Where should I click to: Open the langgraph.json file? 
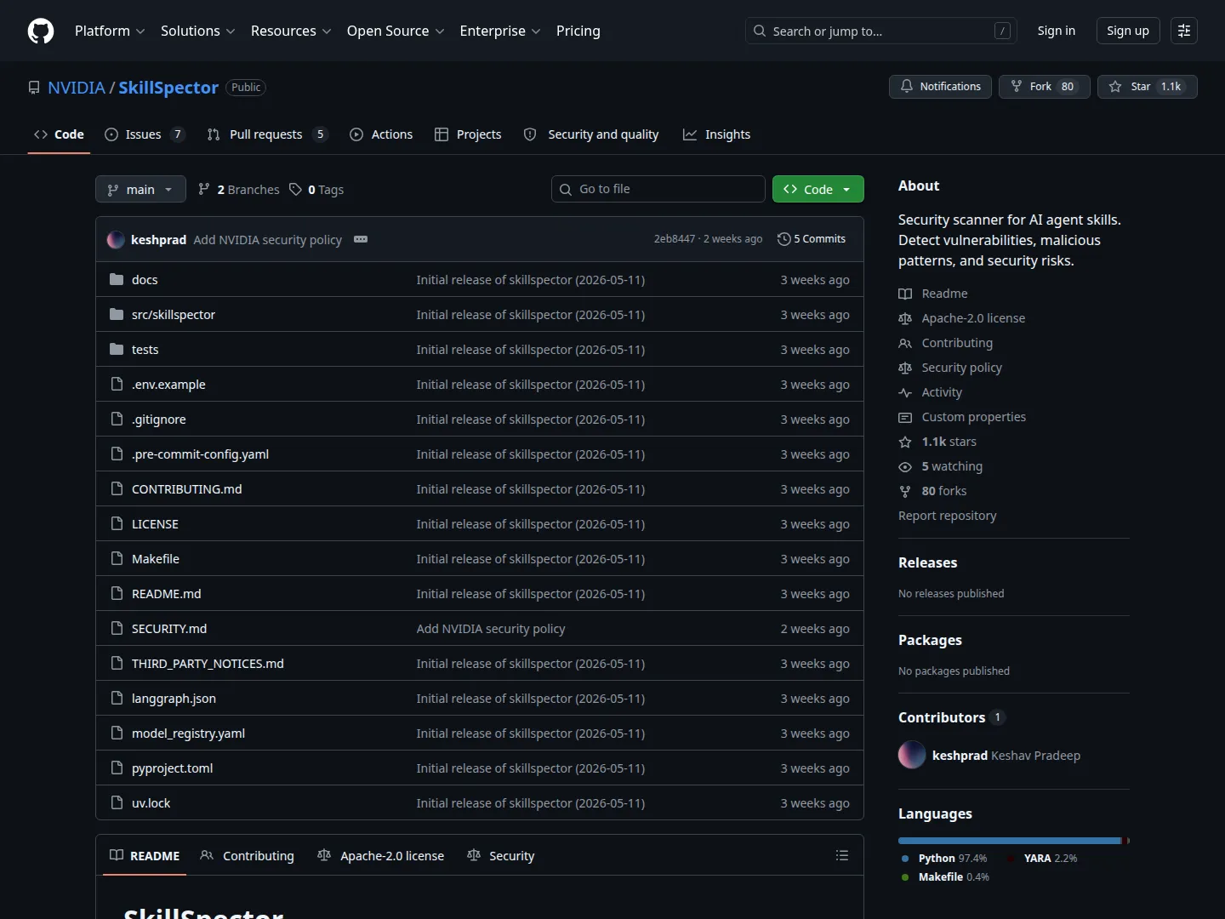click(174, 698)
